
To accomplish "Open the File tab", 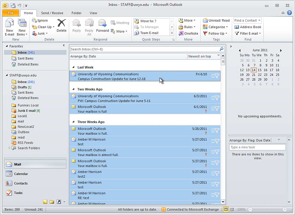I will pos(10,13).
